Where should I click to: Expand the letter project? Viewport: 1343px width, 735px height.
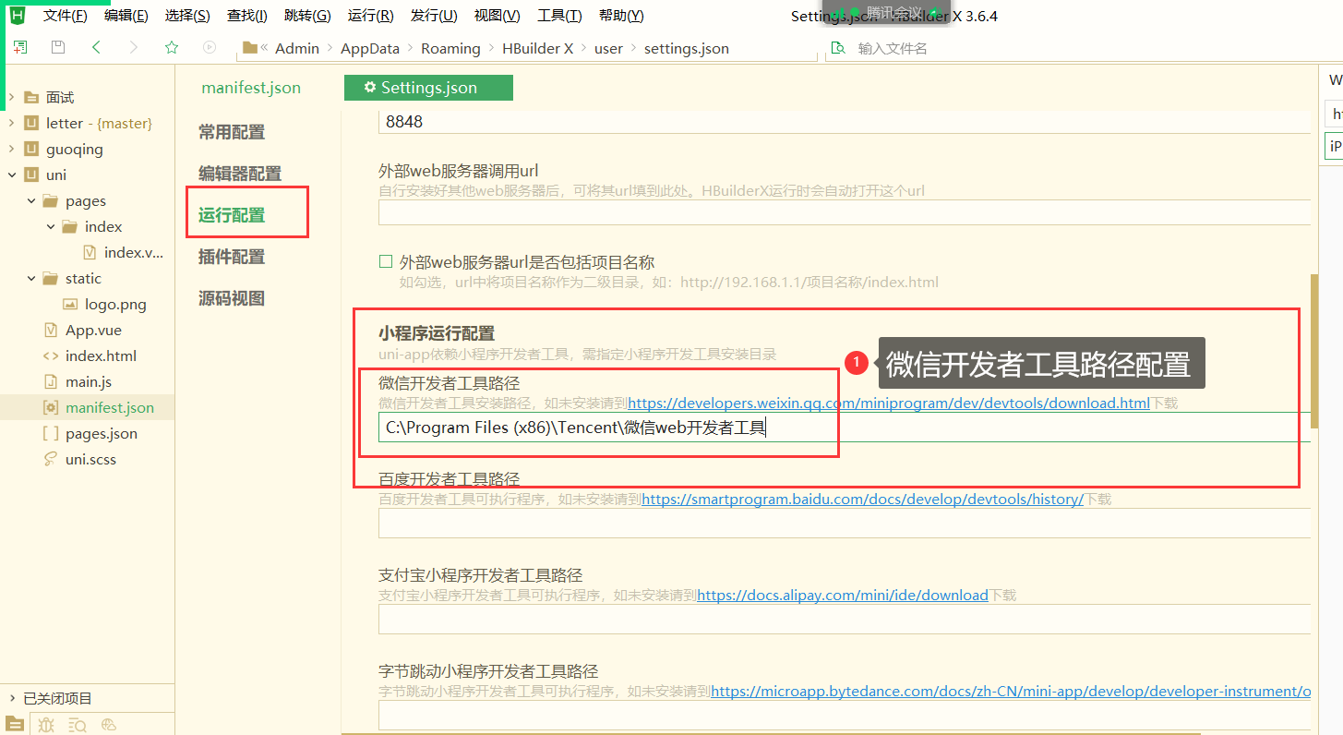[x=12, y=123]
